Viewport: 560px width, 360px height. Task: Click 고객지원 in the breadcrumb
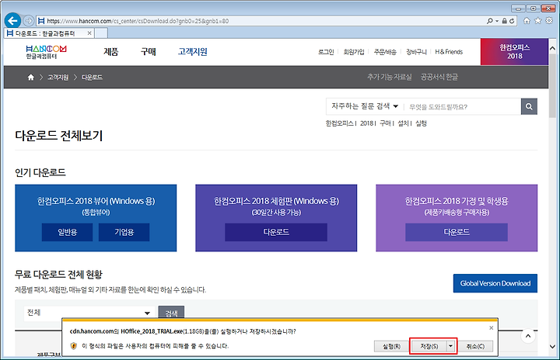point(58,78)
